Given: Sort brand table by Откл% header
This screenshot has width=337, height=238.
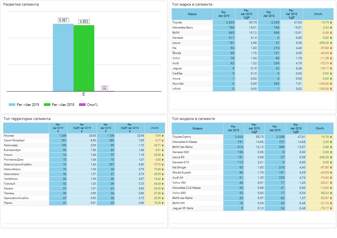Looking at the screenshot, I should click(318, 14).
